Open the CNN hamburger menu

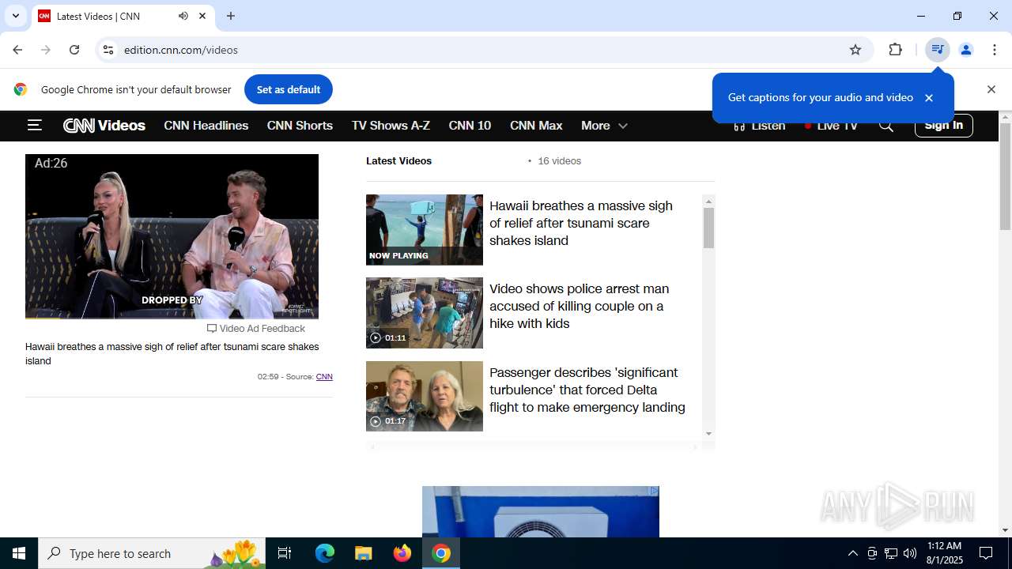coord(34,125)
